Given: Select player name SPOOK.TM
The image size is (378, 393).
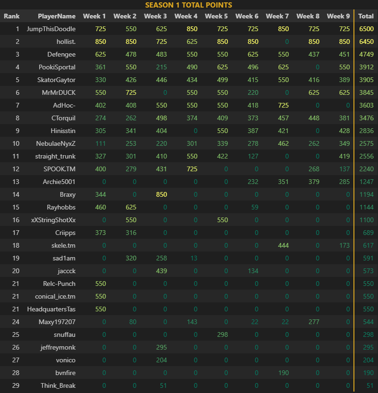Looking at the screenshot, I should (x=59, y=169).
